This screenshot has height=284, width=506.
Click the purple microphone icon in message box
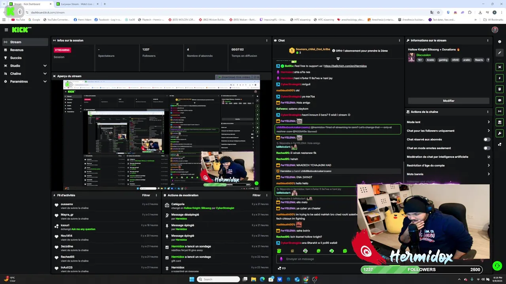pyautogui.click(x=281, y=259)
